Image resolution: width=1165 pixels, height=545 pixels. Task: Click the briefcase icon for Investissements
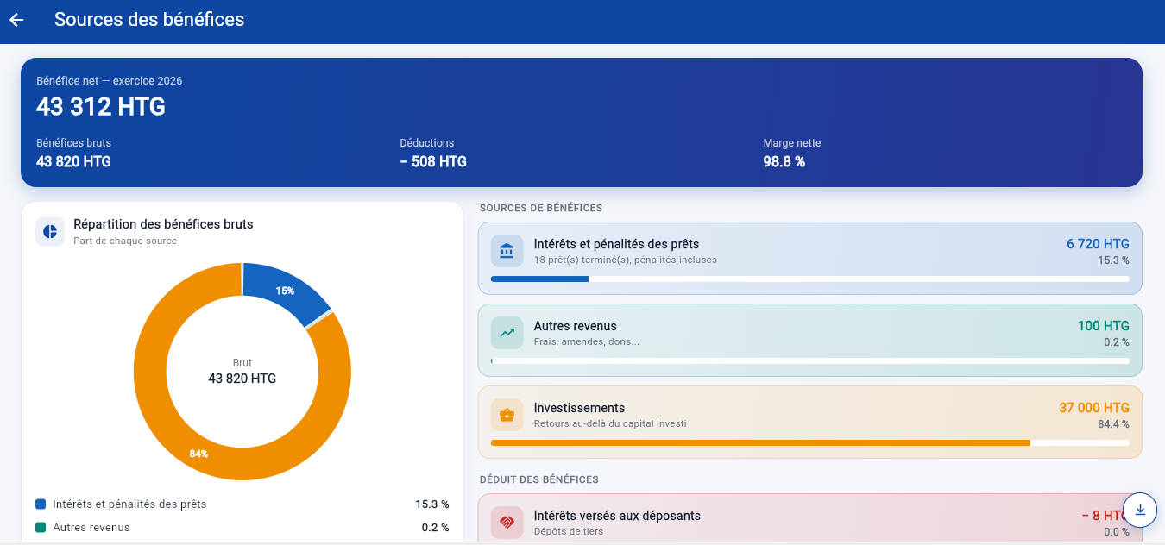coord(507,415)
